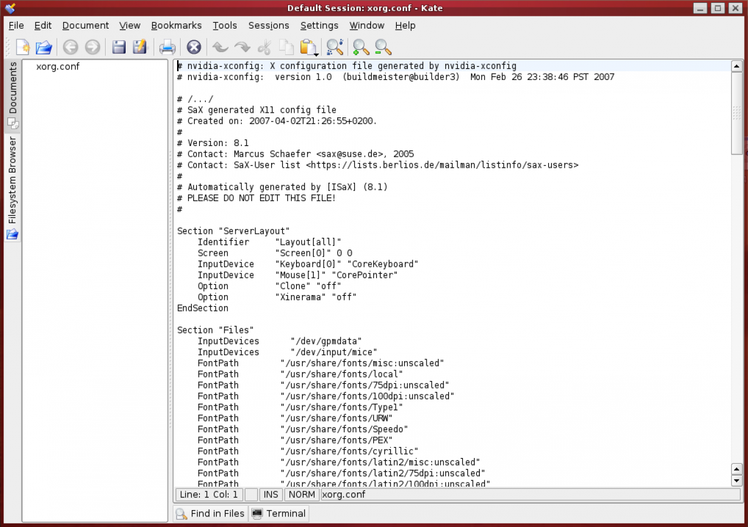The width and height of the screenshot is (748, 527).
Task: Open the File menu
Action: [16, 25]
